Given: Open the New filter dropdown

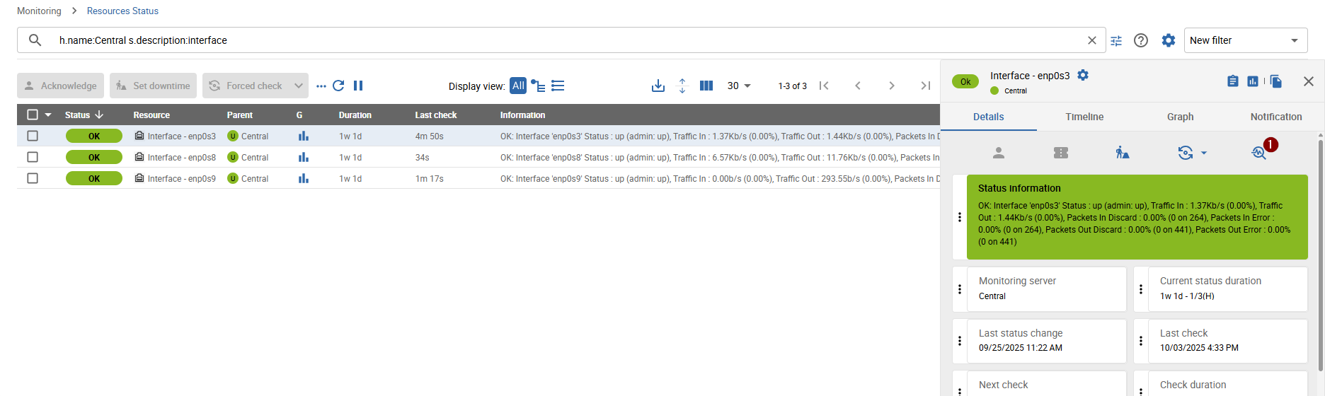Looking at the screenshot, I should coord(1245,40).
